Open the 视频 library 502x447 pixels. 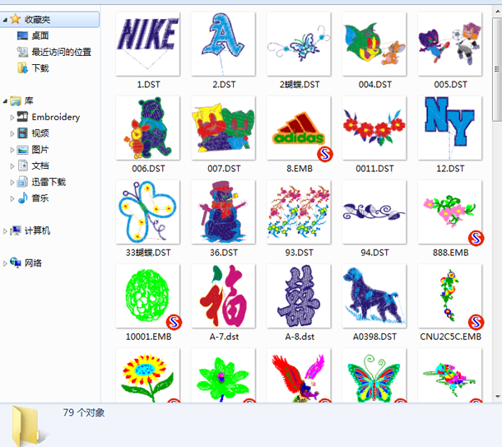click(x=40, y=133)
